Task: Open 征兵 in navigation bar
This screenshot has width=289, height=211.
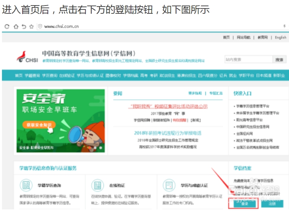Action: [223, 76]
